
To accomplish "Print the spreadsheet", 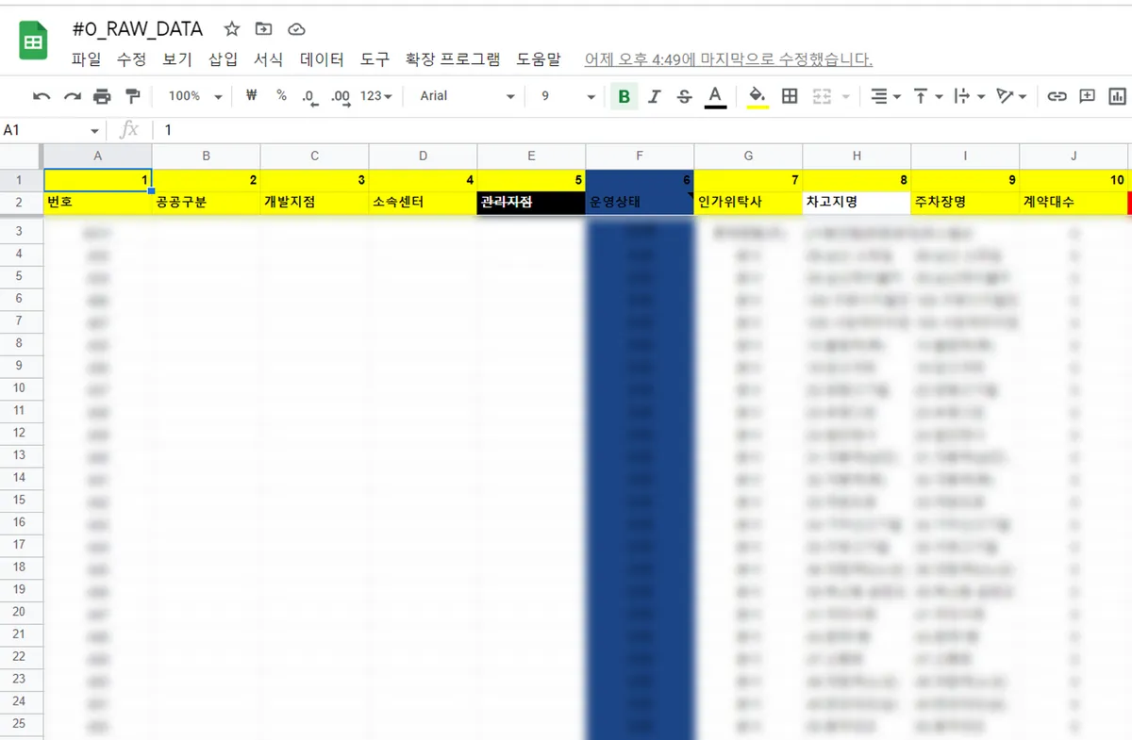I will pos(102,96).
